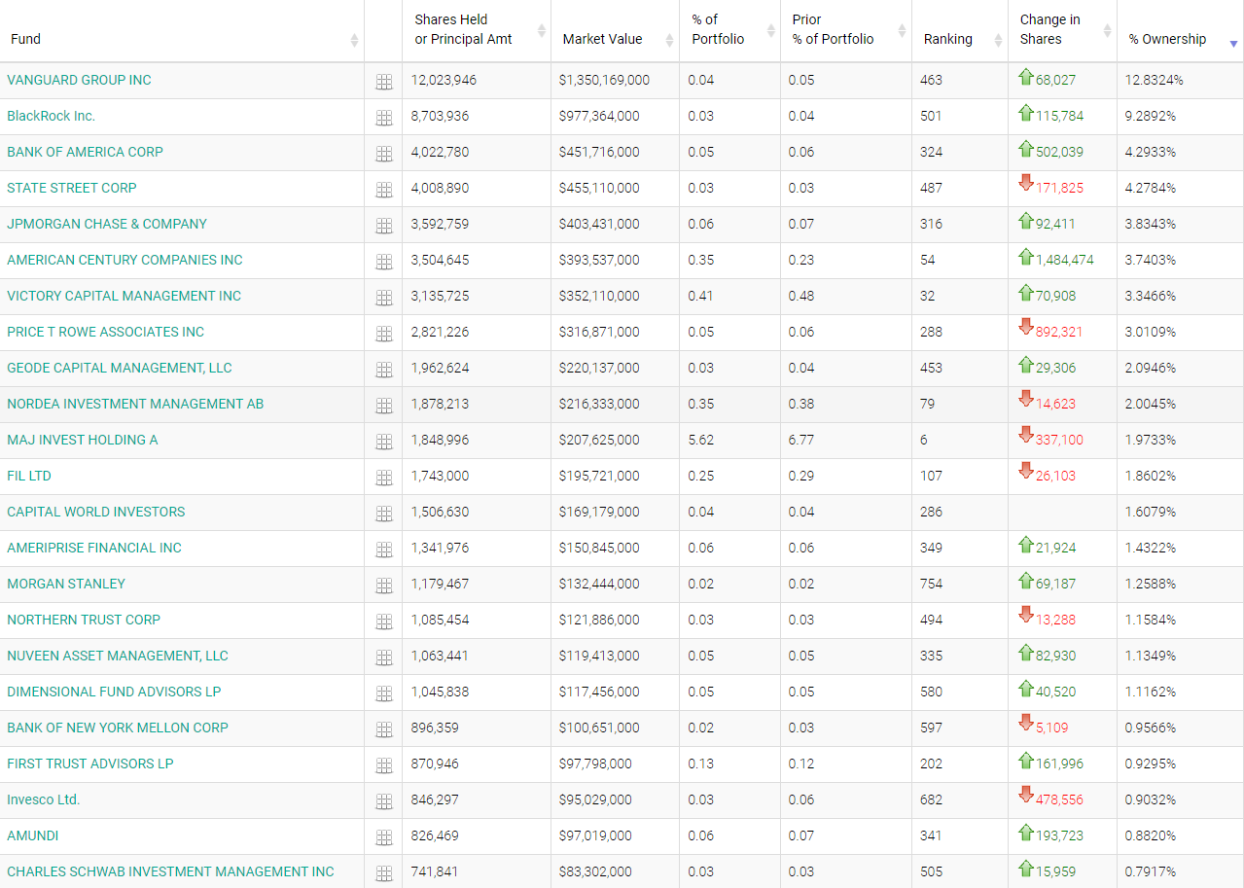Sort the table by Fund column
1244x888 pixels.
click(x=182, y=31)
